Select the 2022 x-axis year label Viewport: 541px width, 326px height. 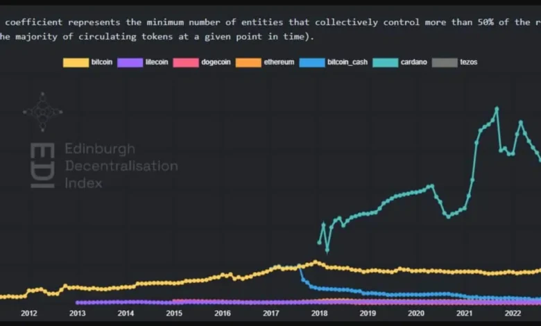[x=513, y=313]
